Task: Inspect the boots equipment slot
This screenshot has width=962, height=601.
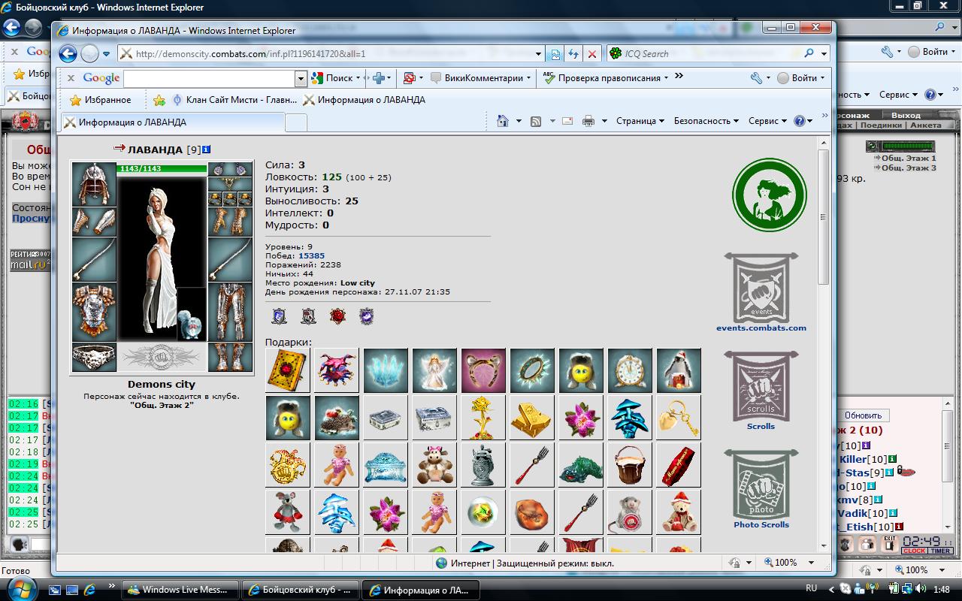Action: (x=229, y=358)
